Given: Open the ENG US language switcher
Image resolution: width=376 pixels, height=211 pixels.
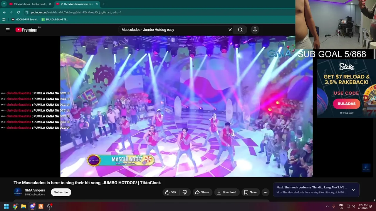Looking at the screenshot, I should tap(341, 206).
